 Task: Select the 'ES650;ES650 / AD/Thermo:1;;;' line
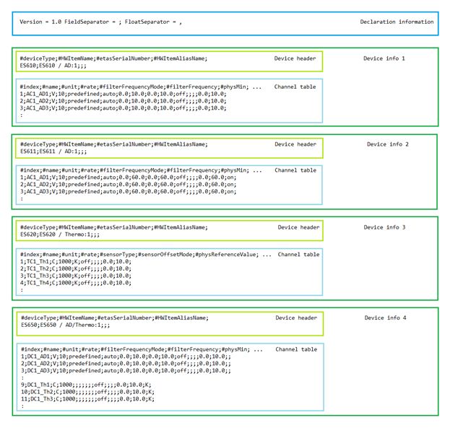pyautogui.click(x=66, y=325)
